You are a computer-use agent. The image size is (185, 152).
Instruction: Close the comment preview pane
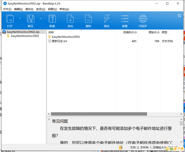49,119
